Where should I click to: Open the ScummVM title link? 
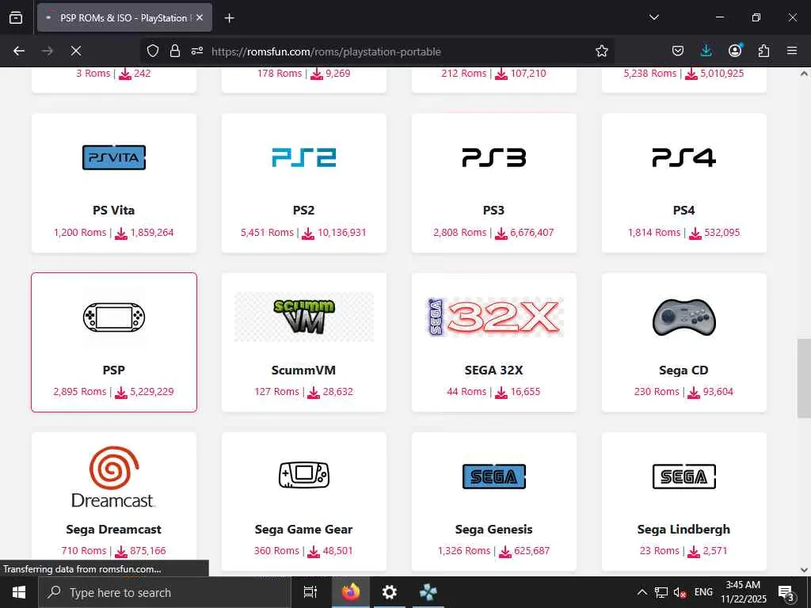point(303,370)
